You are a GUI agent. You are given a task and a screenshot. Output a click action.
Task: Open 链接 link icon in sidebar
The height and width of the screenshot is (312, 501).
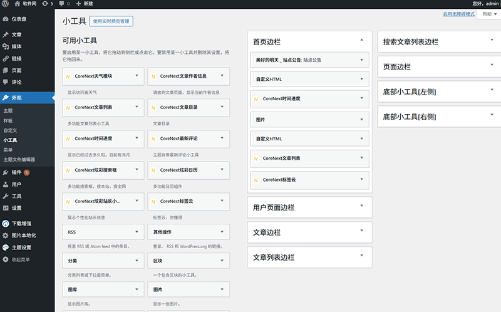click(x=6, y=58)
